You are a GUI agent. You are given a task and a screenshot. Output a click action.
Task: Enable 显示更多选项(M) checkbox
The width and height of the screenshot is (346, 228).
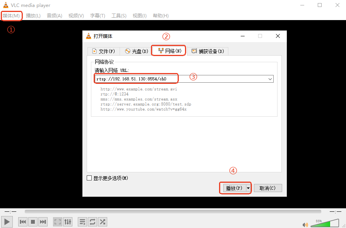pyautogui.click(x=89, y=178)
